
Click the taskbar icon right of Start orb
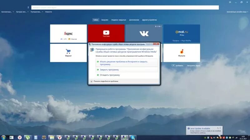point(12,138)
